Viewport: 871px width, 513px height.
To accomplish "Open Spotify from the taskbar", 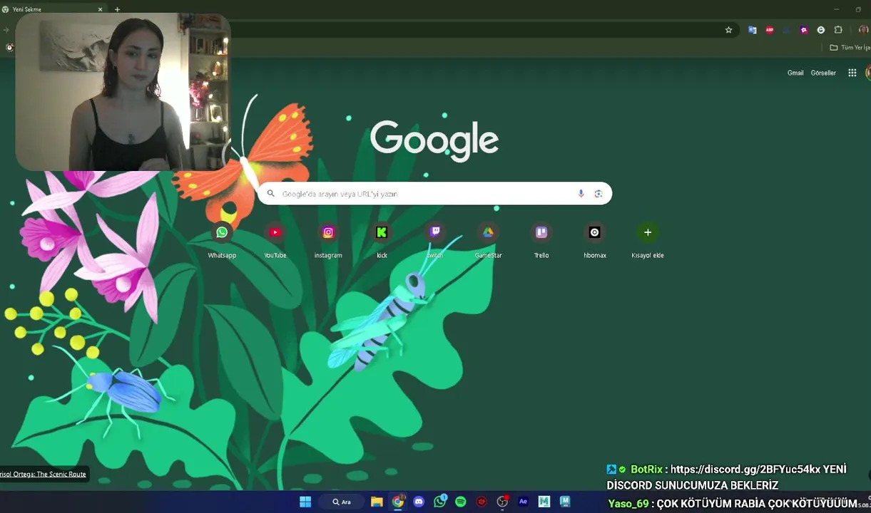I will coord(461,502).
